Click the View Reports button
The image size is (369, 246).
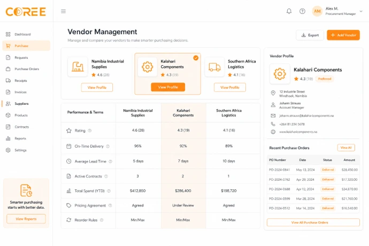pos(26,219)
